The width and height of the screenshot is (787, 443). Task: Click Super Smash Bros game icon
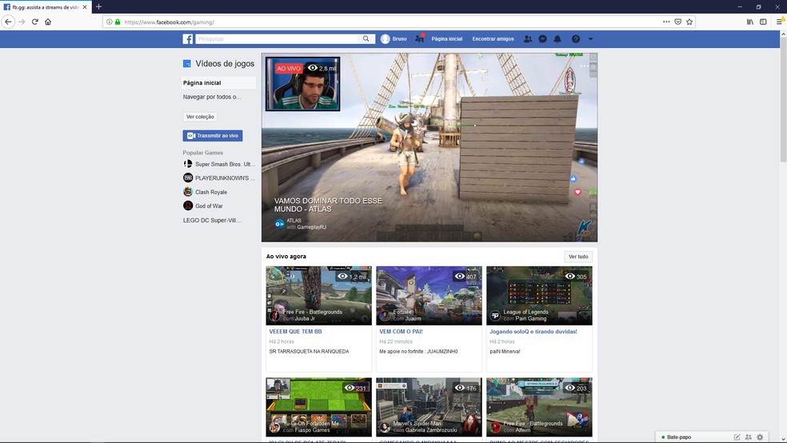pos(188,164)
